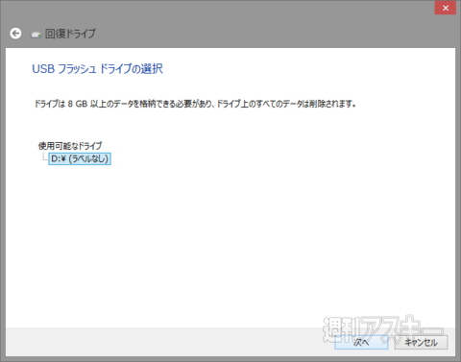Close the 回復ドライブ window
Image resolution: width=461 pixels, height=362 pixels.
click(x=446, y=8)
